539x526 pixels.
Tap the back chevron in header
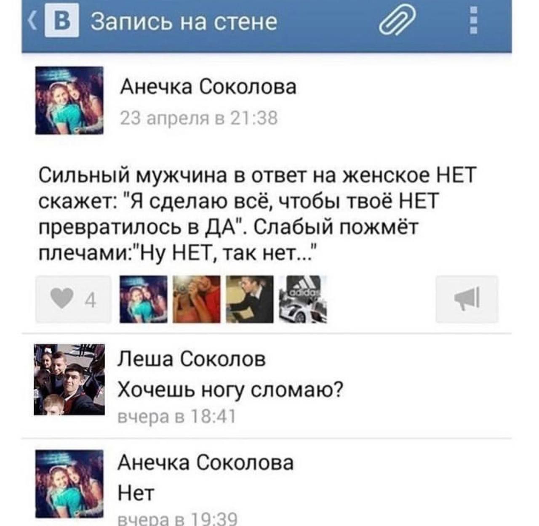[32, 22]
